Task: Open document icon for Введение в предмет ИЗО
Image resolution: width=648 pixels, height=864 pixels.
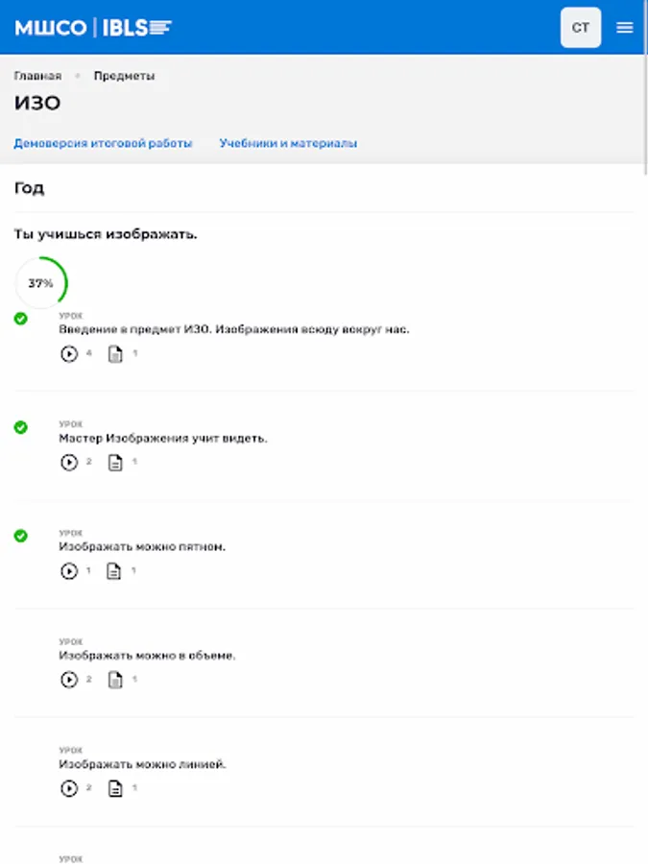Action: coord(115,353)
